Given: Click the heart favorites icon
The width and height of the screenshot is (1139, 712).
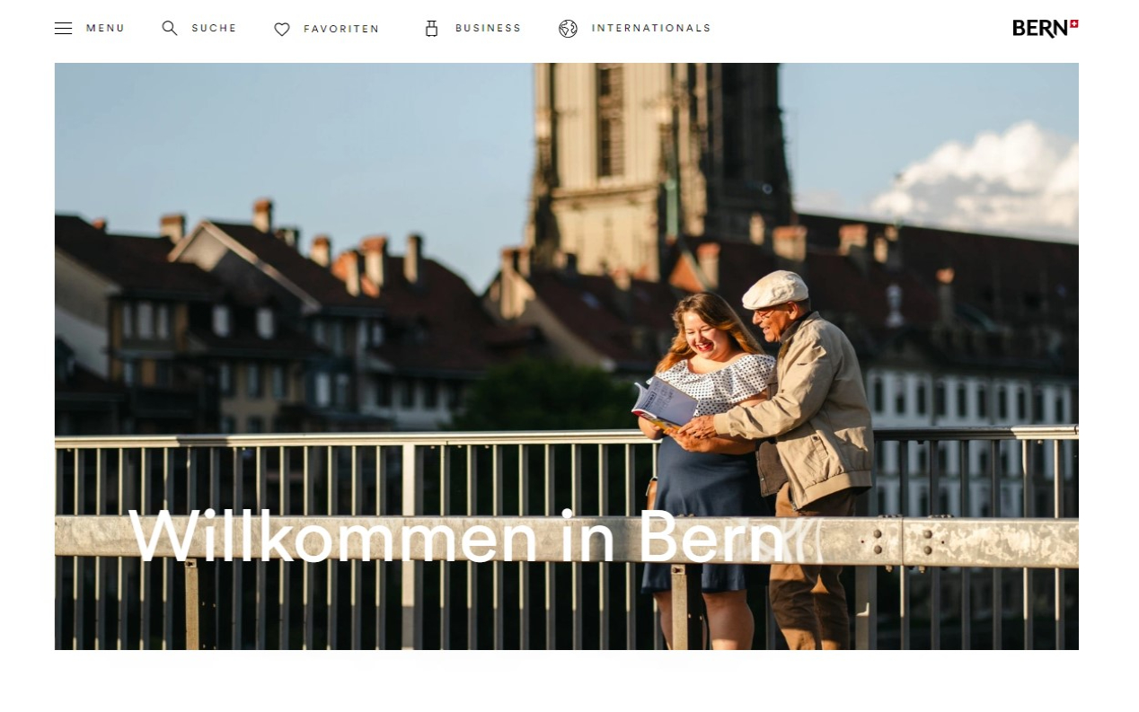Looking at the screenshot, I should [x=282, y=29].
